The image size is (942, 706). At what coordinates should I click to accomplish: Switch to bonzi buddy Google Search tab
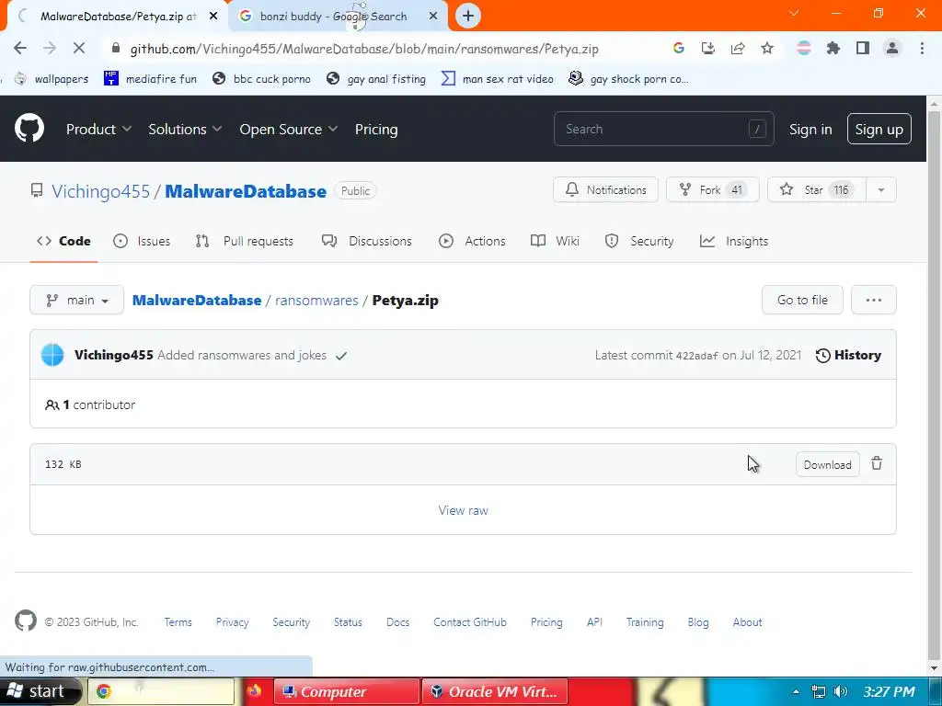pyautogui.click(x=333, y=17)
